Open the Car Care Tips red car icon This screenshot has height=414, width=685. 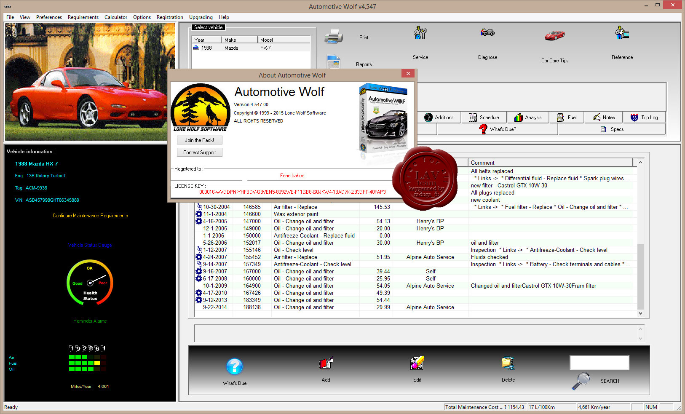click(x=554, y=35)
